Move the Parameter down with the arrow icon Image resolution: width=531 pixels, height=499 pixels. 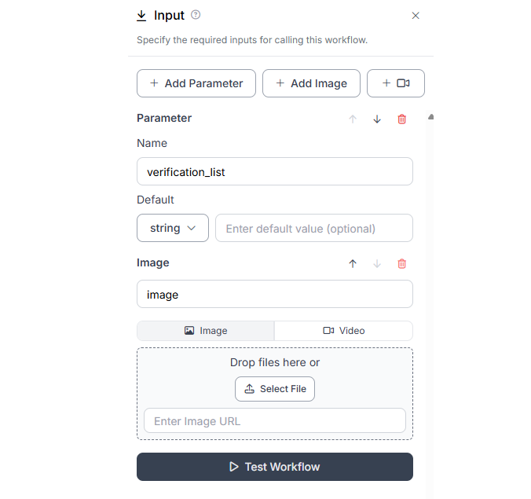tap(377, 119)
